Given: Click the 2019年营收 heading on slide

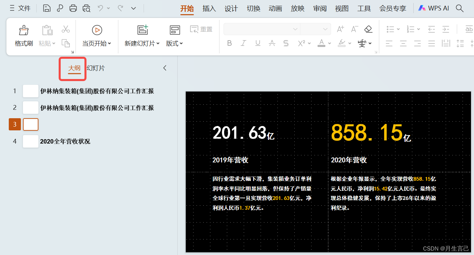Looking at the screenshot, I should click(x=230, y=160).
